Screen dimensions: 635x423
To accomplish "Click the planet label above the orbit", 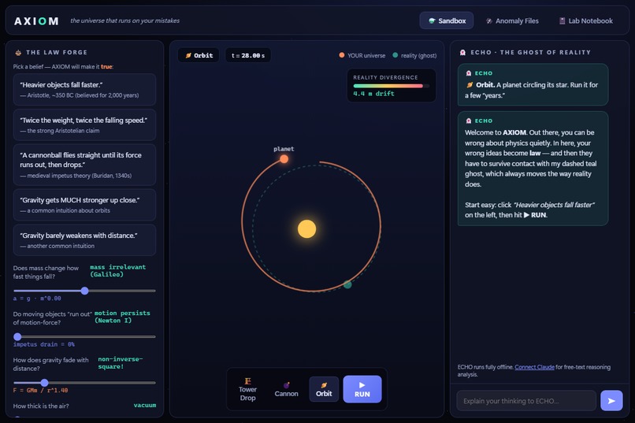I will point(284,149).
